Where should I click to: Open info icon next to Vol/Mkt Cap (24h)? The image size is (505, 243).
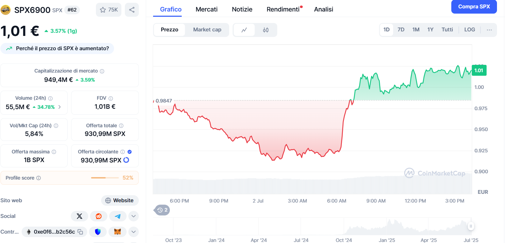[56, 126]
